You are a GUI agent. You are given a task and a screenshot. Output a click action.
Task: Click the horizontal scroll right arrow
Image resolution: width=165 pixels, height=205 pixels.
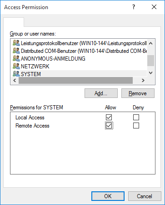[x=143, y=80]
